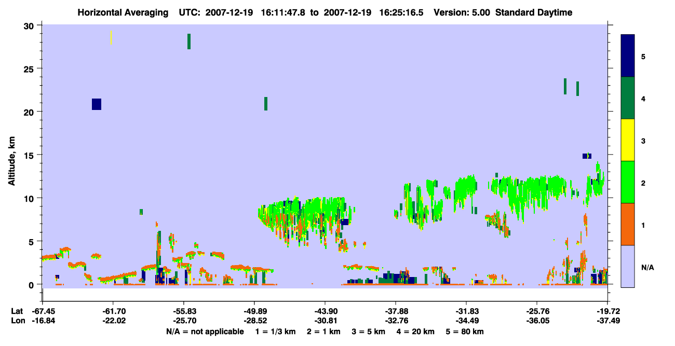Click the latitude value -25.76

(537, 311)
